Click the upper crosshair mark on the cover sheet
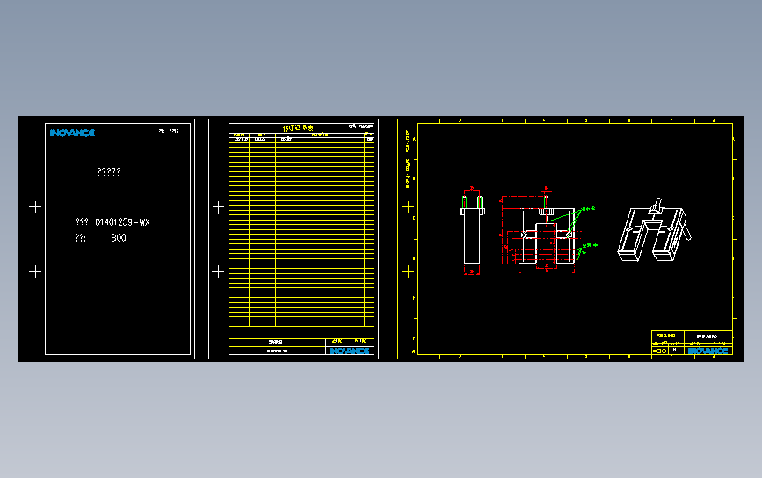762x478 pixels. [x=35, y=207]
